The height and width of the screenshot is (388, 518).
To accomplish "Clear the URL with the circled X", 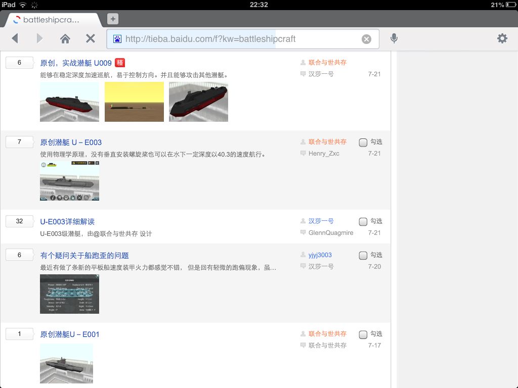I will [x=366, y=39].
